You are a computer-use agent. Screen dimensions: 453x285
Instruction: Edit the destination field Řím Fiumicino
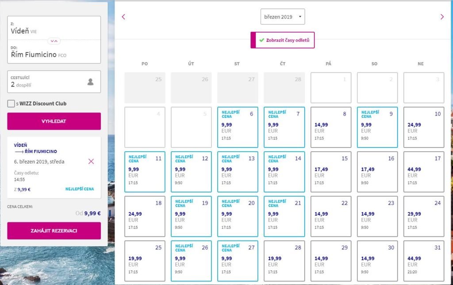tap(54, 52)
